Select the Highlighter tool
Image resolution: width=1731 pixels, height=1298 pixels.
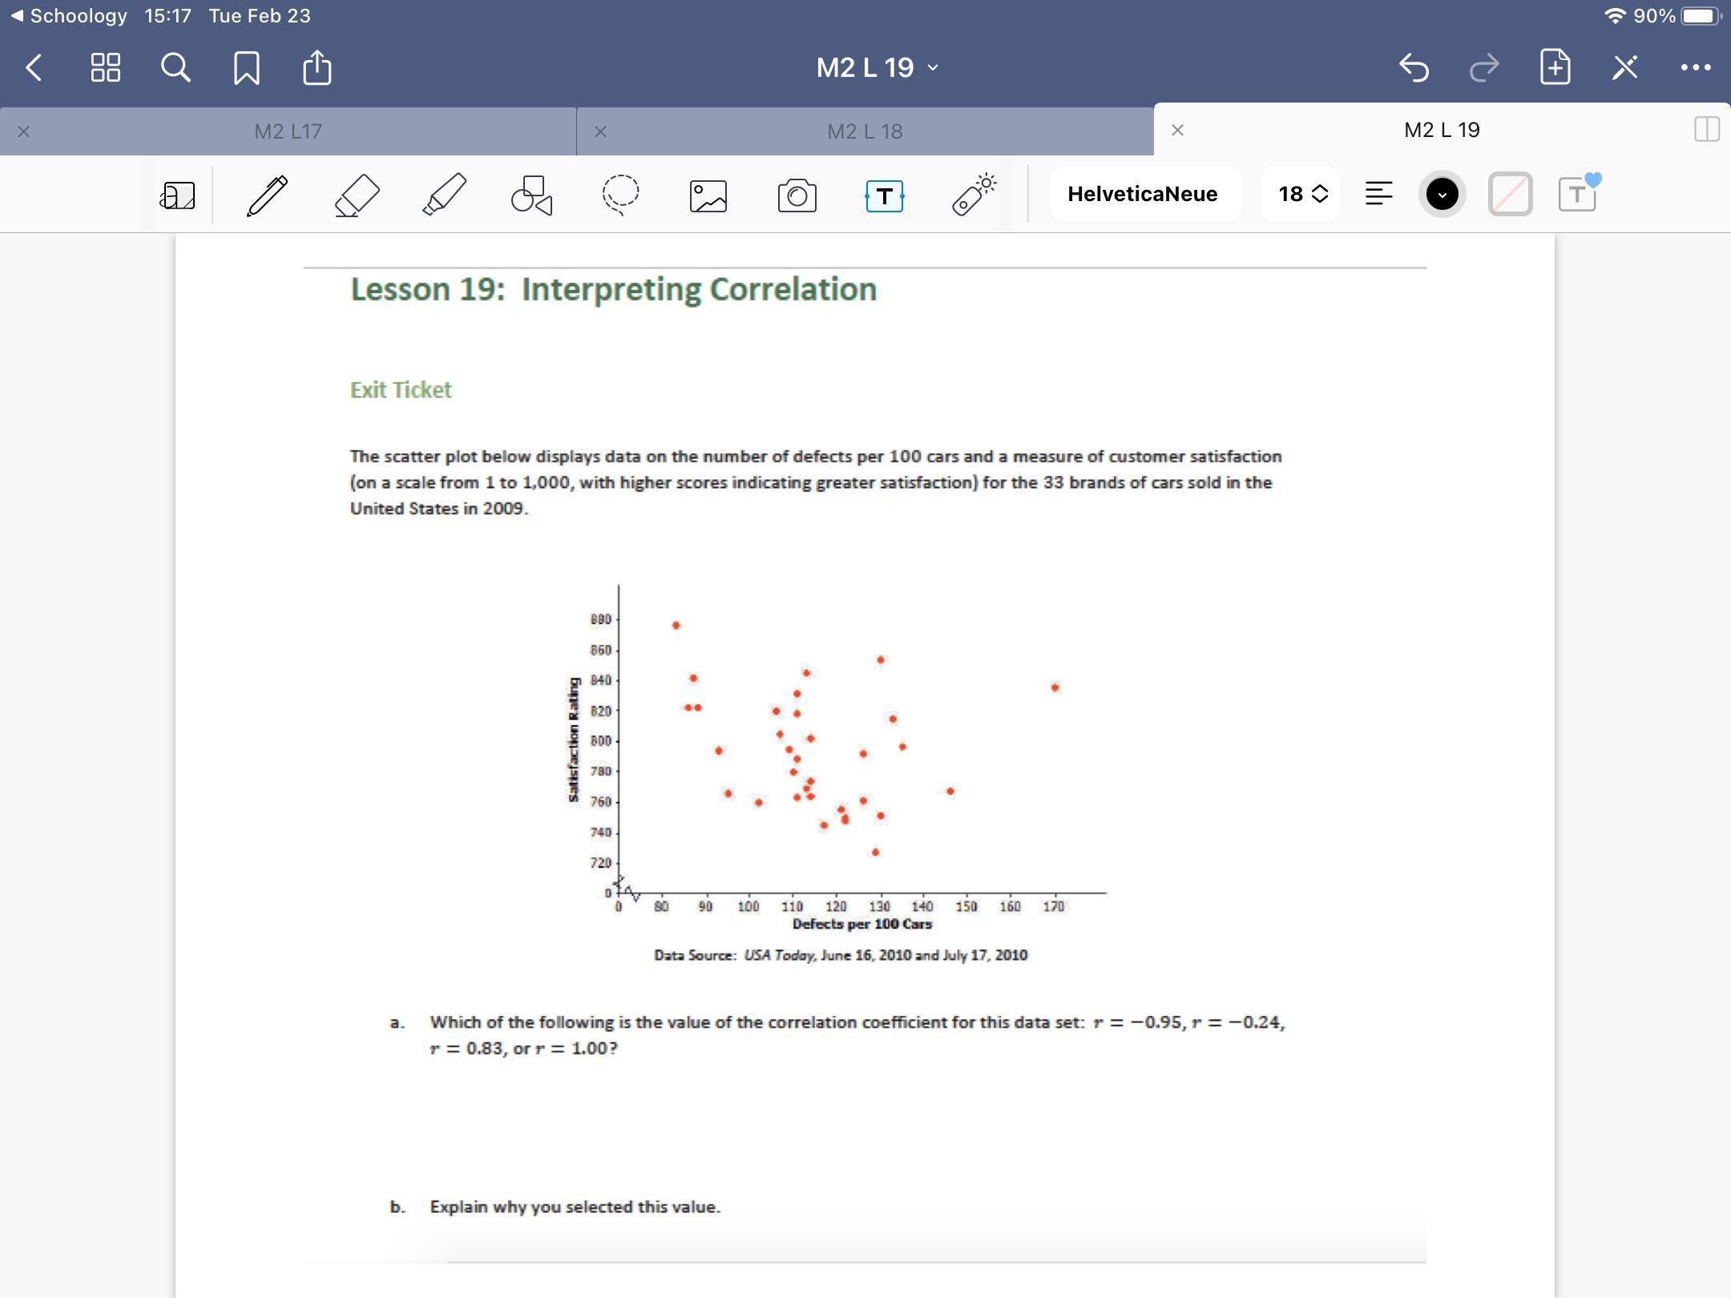point(444,195)
